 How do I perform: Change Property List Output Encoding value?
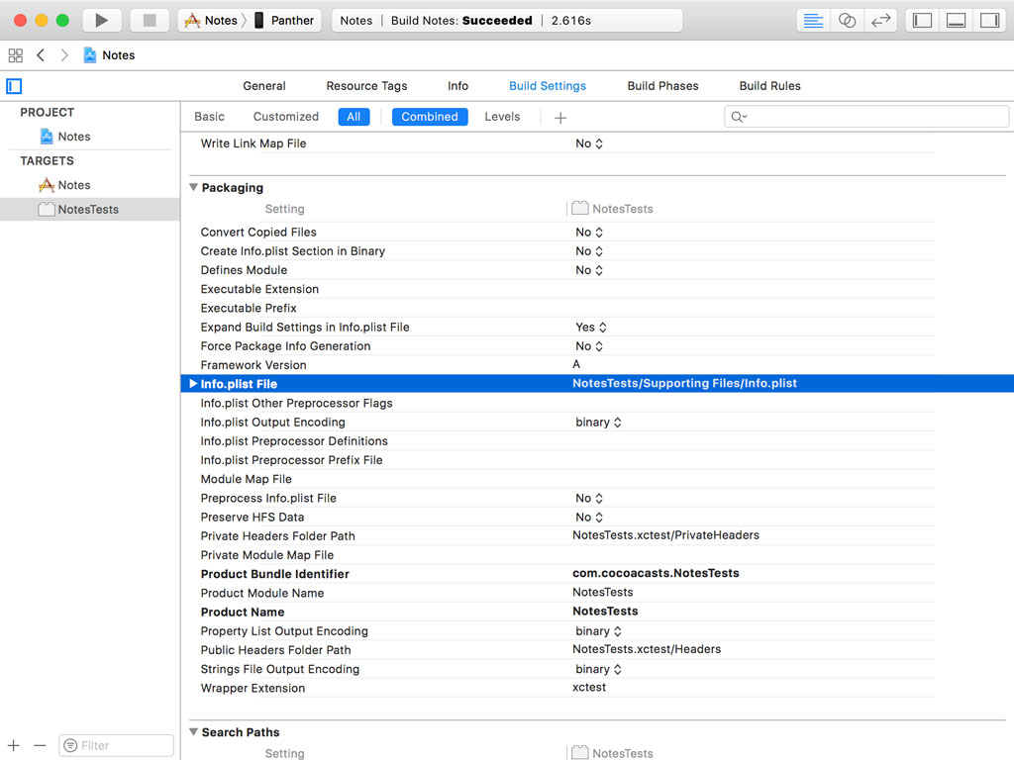[x=598, y=630]
